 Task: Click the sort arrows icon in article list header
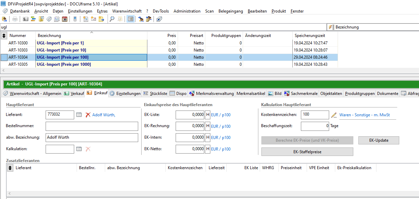pos(4,35)
